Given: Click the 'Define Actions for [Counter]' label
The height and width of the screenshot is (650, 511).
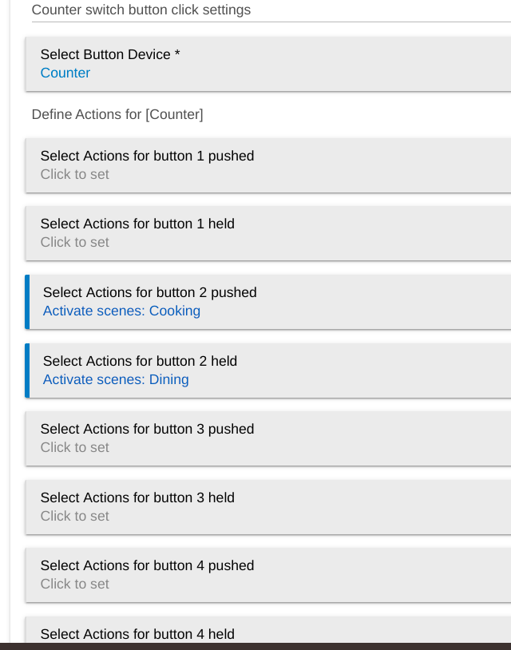Looking at the screenshot, I should coord(117,114).
